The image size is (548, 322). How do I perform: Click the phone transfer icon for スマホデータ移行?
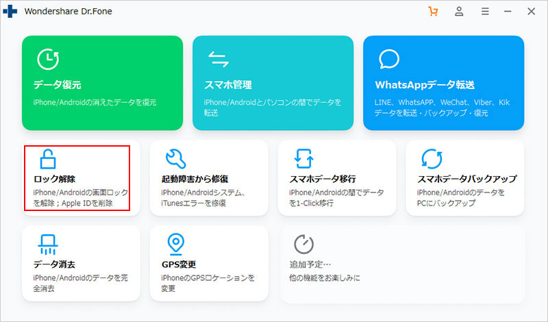point(303,159)
